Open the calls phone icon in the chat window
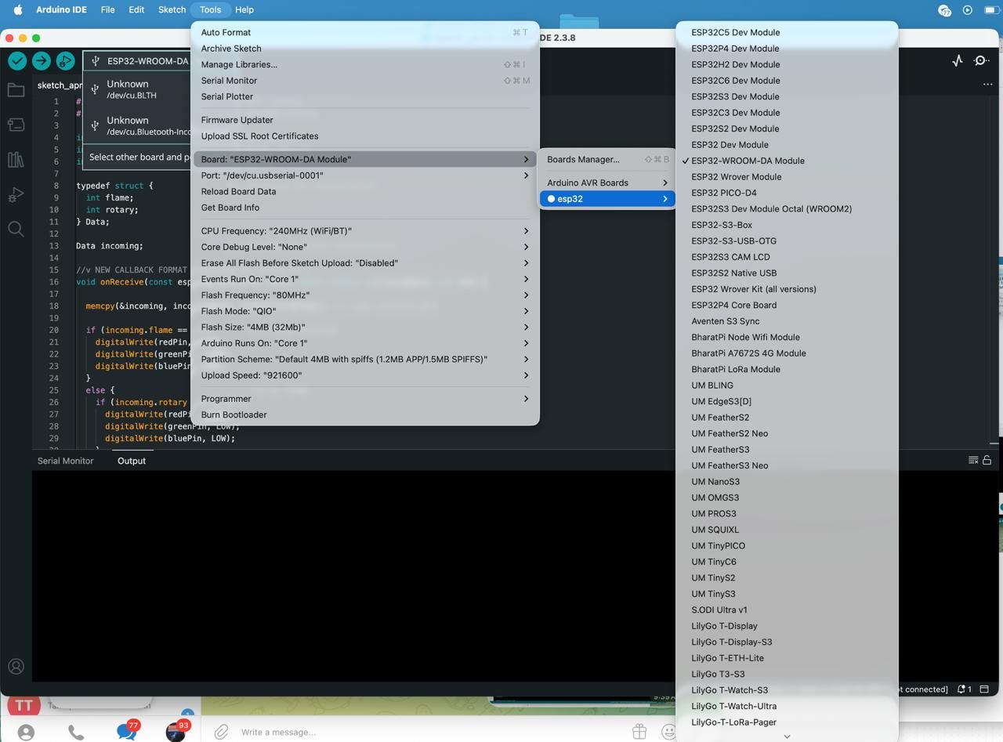 coord(76,733)
